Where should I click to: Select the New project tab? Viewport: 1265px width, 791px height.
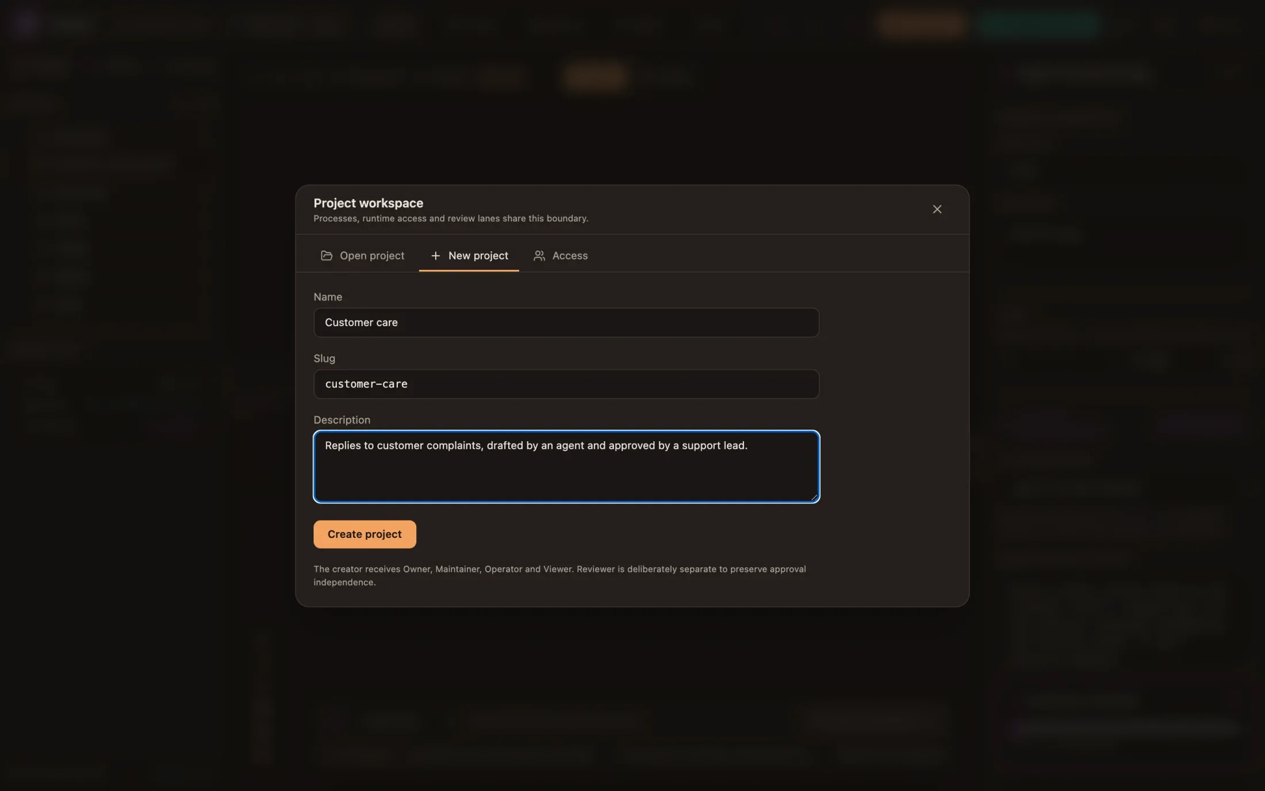coord(469,255)
